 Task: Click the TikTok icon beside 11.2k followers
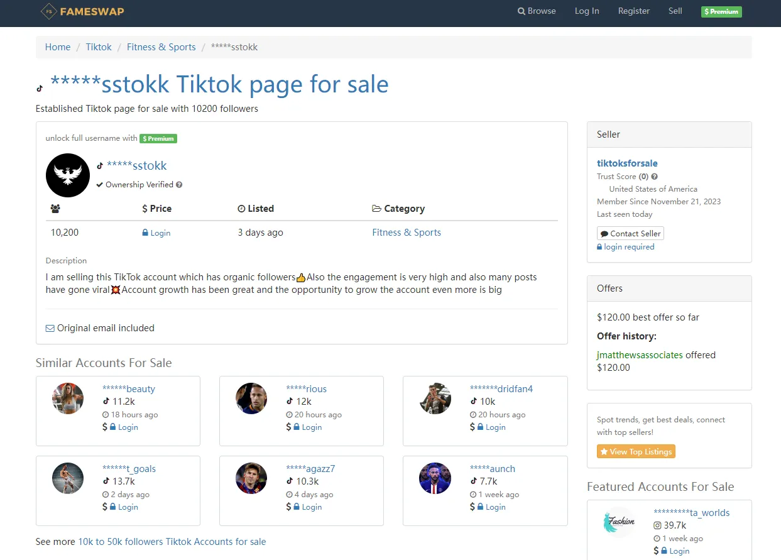point(106,402)
